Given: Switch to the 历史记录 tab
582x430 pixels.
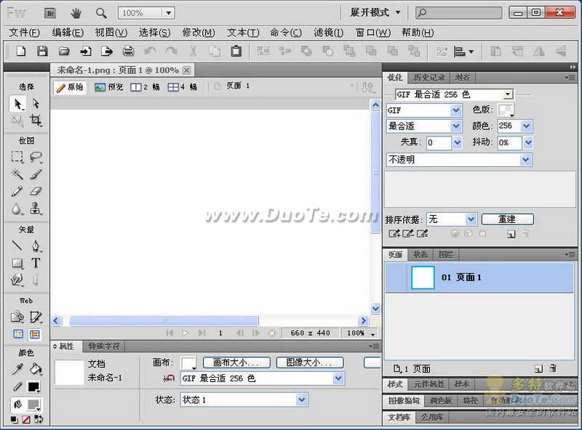Looking at the screenshot, I should [428, 77].
